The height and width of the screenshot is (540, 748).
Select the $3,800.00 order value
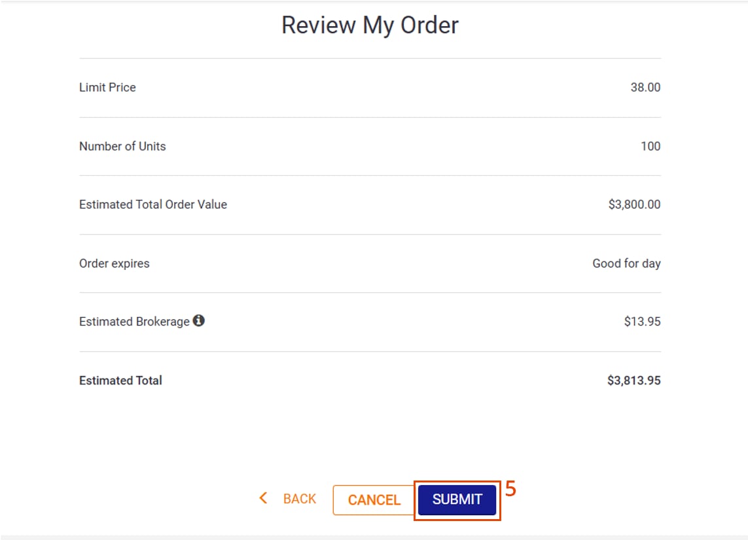[x=633, y=205]
